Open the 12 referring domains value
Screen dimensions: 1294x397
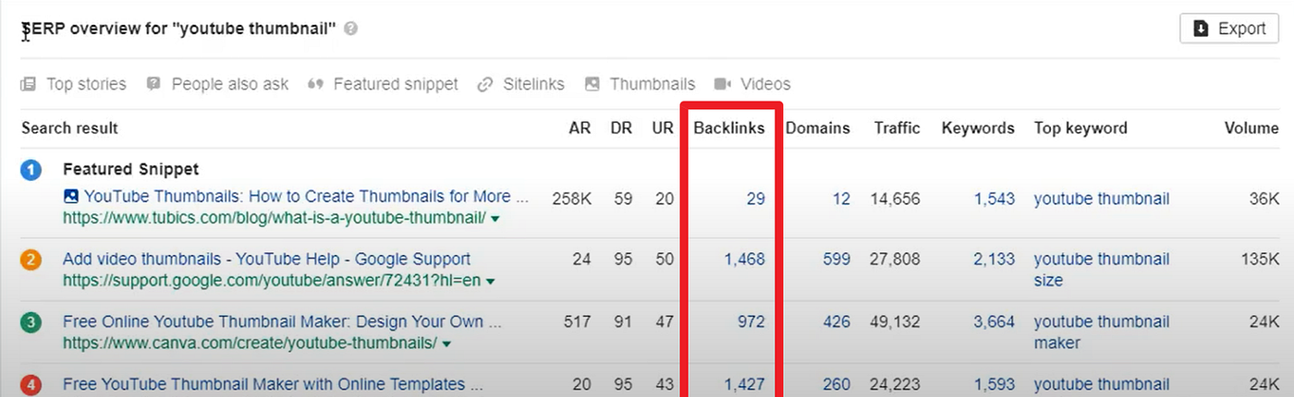[841, 198]
